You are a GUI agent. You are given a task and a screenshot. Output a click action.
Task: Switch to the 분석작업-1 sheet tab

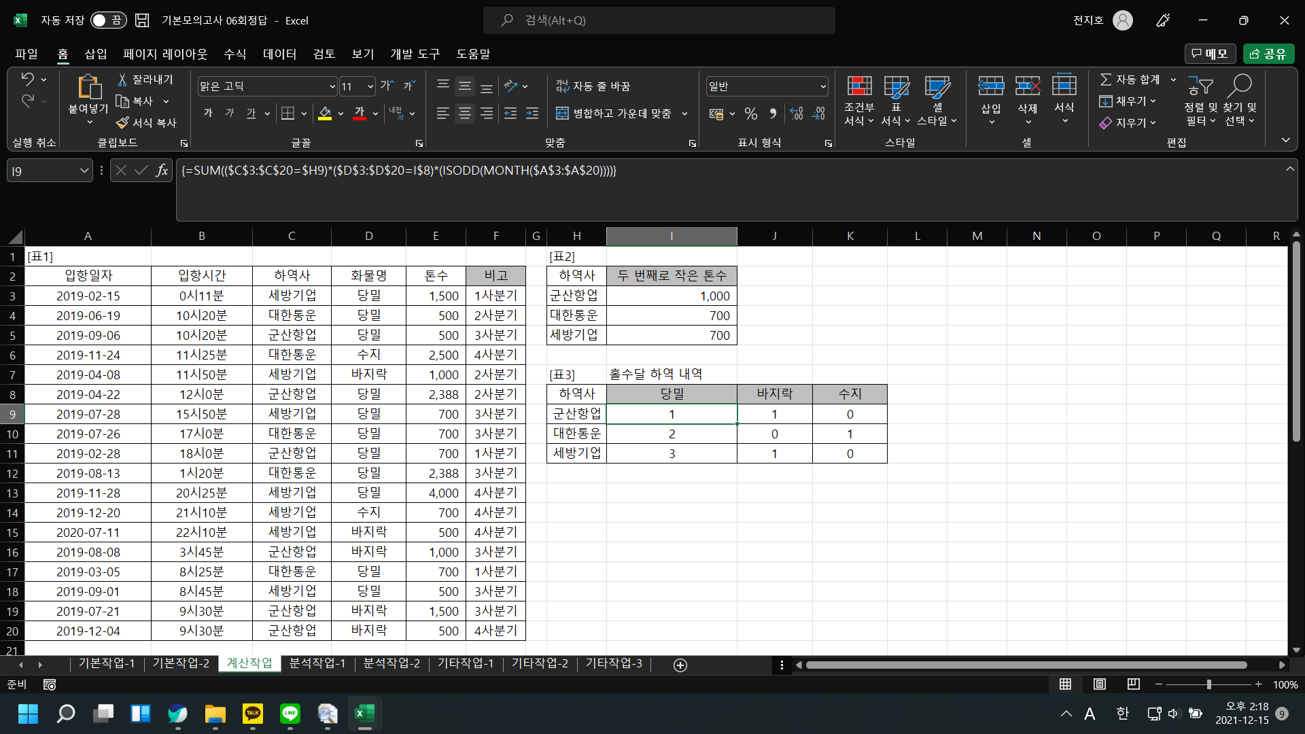[x=317, y=663]
